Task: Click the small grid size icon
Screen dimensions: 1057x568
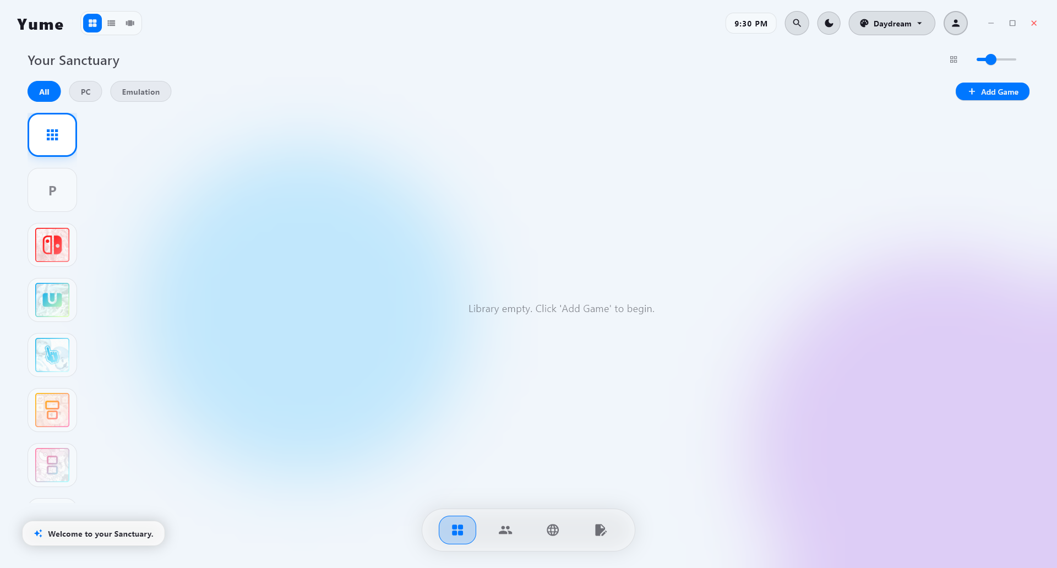Action: [x=954, y=59]
